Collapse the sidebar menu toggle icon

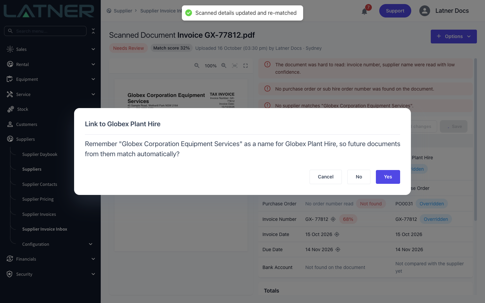pos(93,31)
